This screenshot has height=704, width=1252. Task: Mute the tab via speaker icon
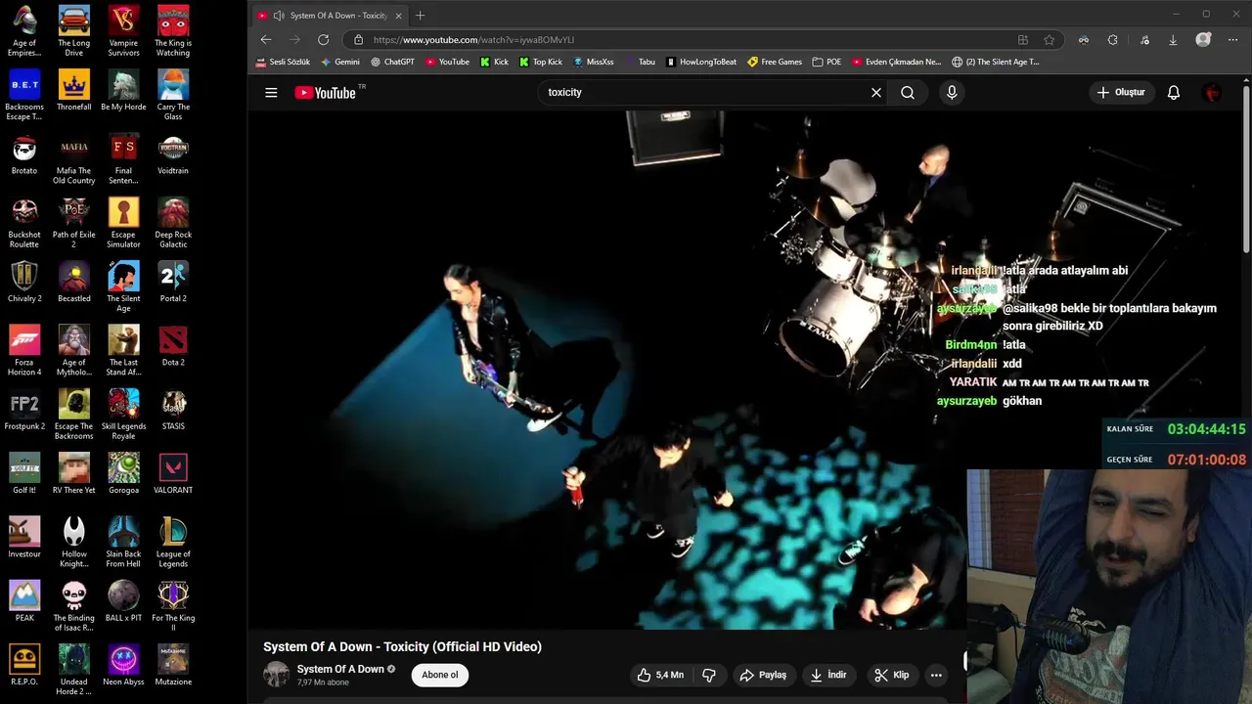click(x=279, y=16)
